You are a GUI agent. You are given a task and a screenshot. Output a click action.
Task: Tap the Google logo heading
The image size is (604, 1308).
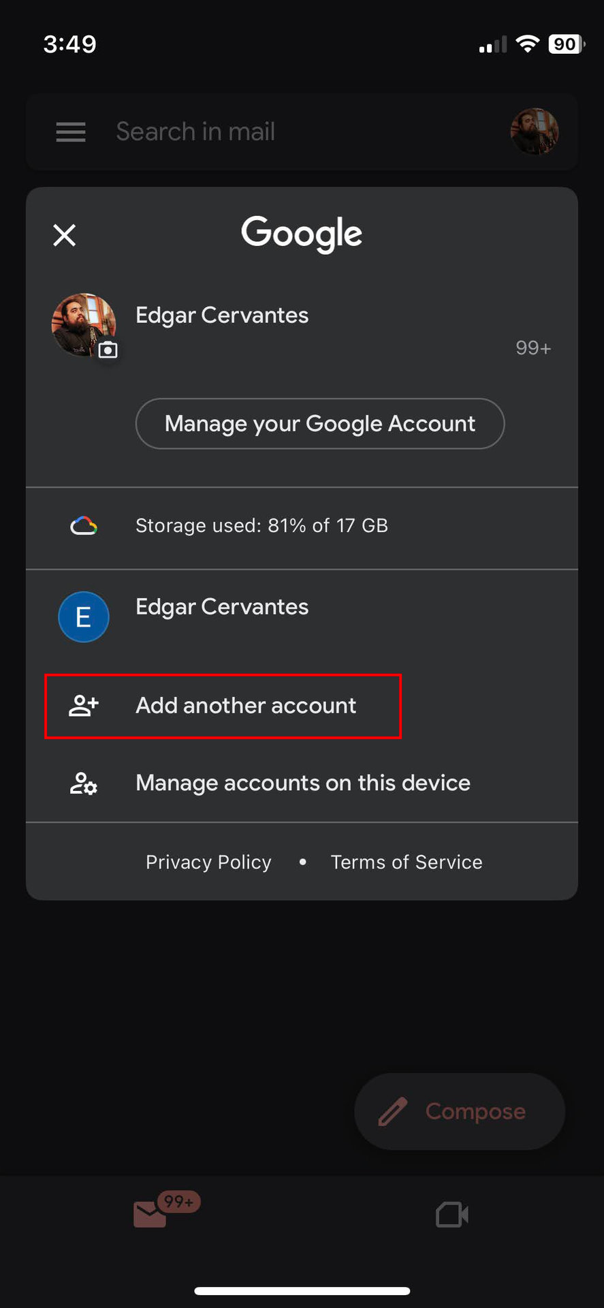[x=302, y=234]
